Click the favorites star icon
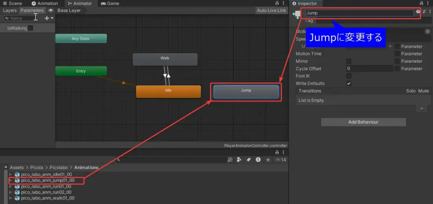The image size is (433, 204). pos(268,160)
